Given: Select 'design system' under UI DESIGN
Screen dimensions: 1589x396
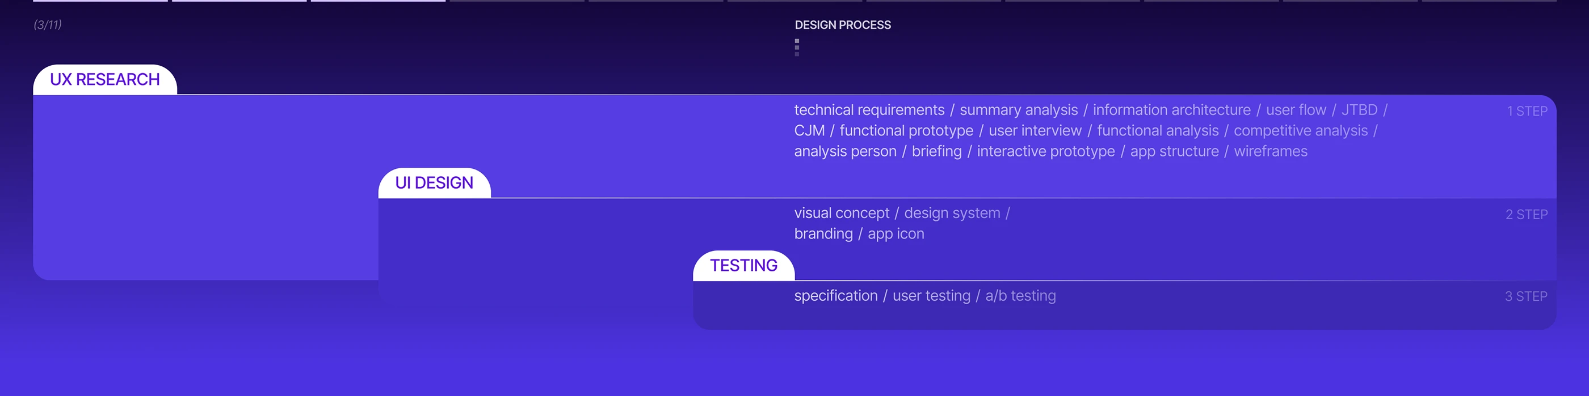Looking at the screenshot, I should pos(952,214).
